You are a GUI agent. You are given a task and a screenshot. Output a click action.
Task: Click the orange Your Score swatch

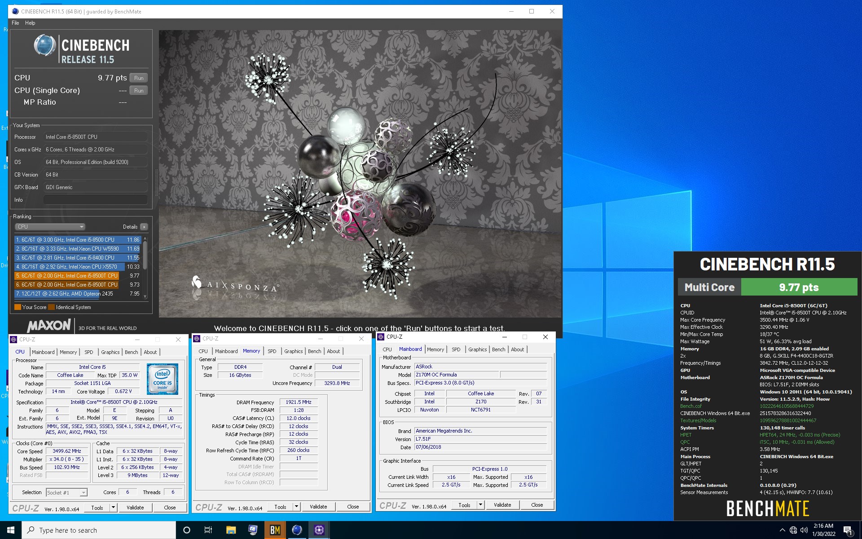point(18,307)
